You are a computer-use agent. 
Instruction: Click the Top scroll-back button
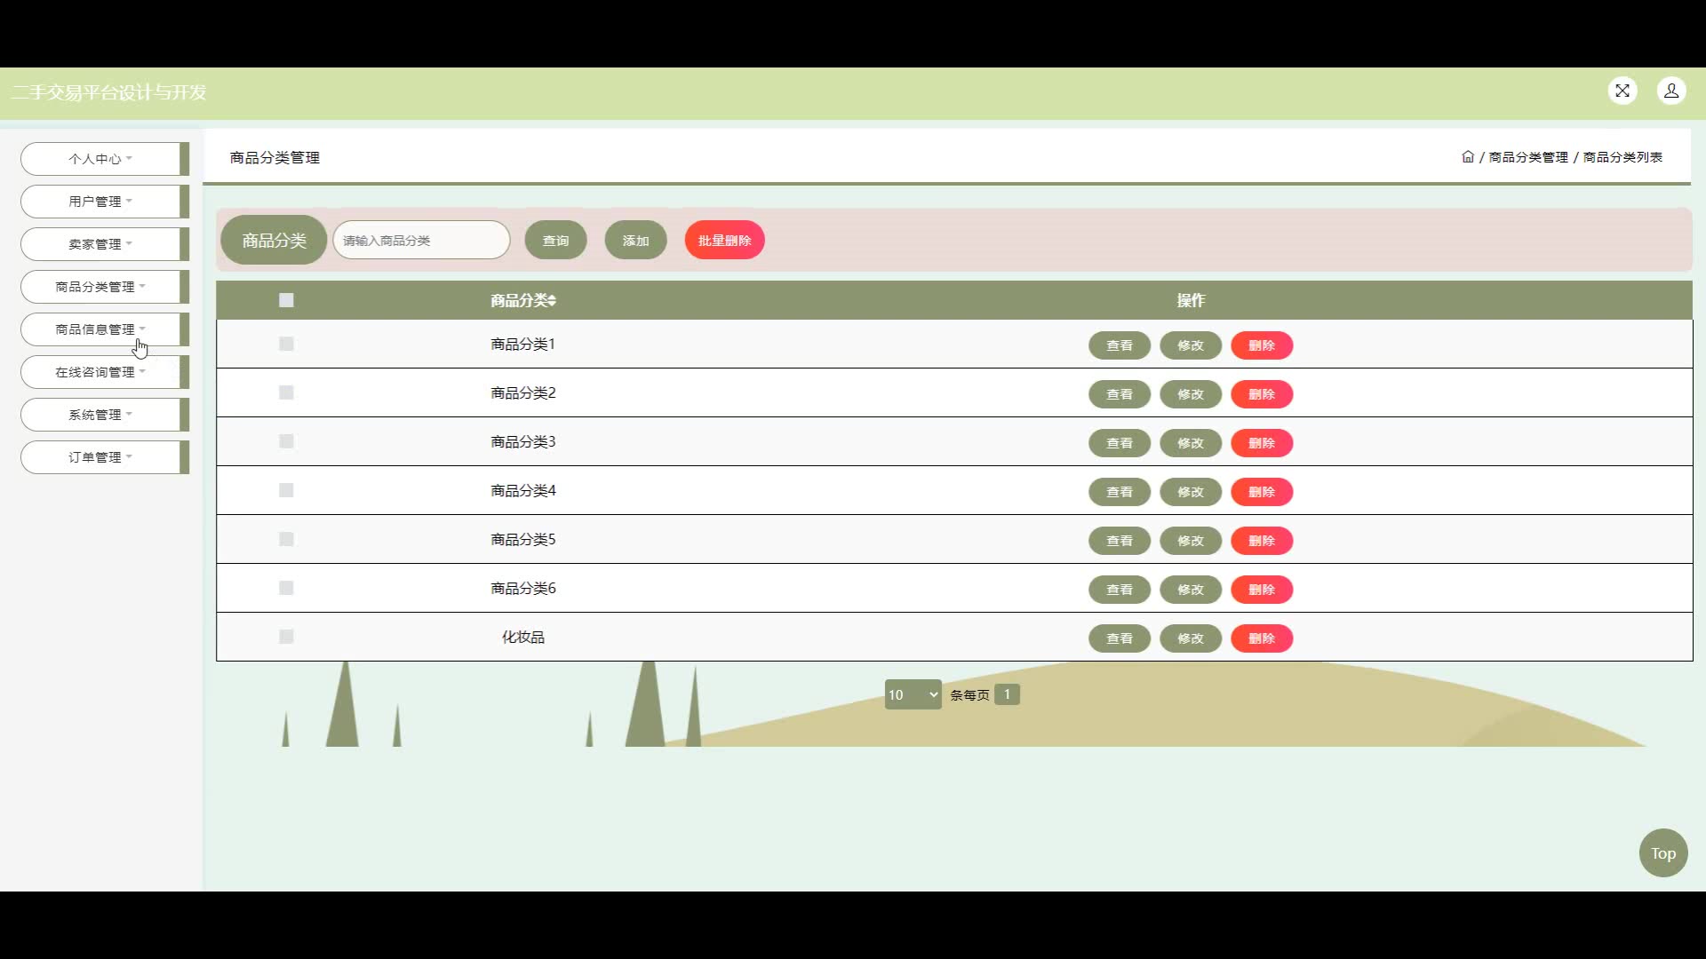click(x=1662, y=853)
